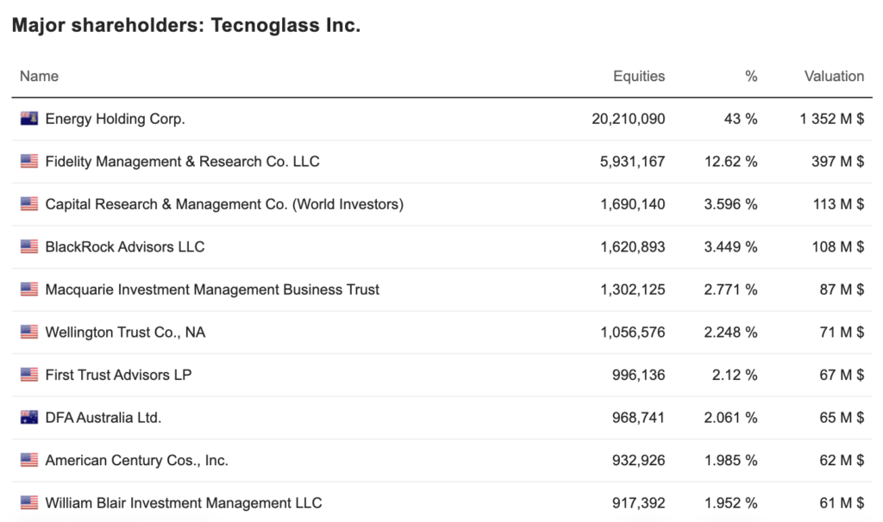Click the 20,210,090 equities value
Screen dimensions: 883x522
point(628,119)
